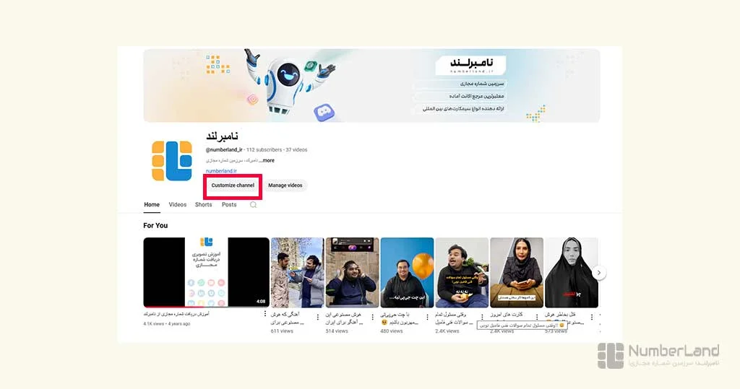740x389 pixels.
Task: Click the channel search magnifier icon
Action: click(x=254, y=205)
